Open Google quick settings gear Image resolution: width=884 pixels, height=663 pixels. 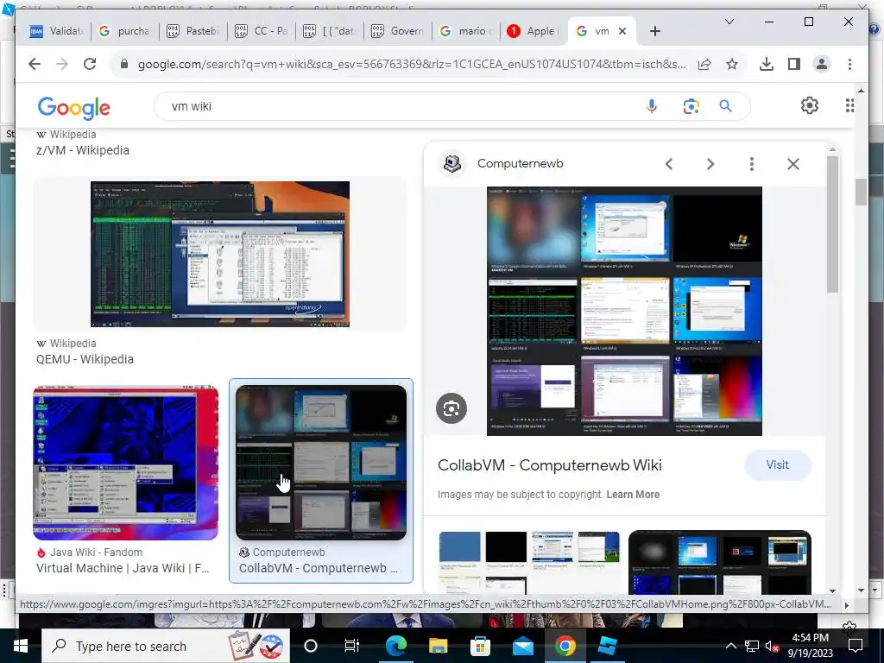coord(810,105)
